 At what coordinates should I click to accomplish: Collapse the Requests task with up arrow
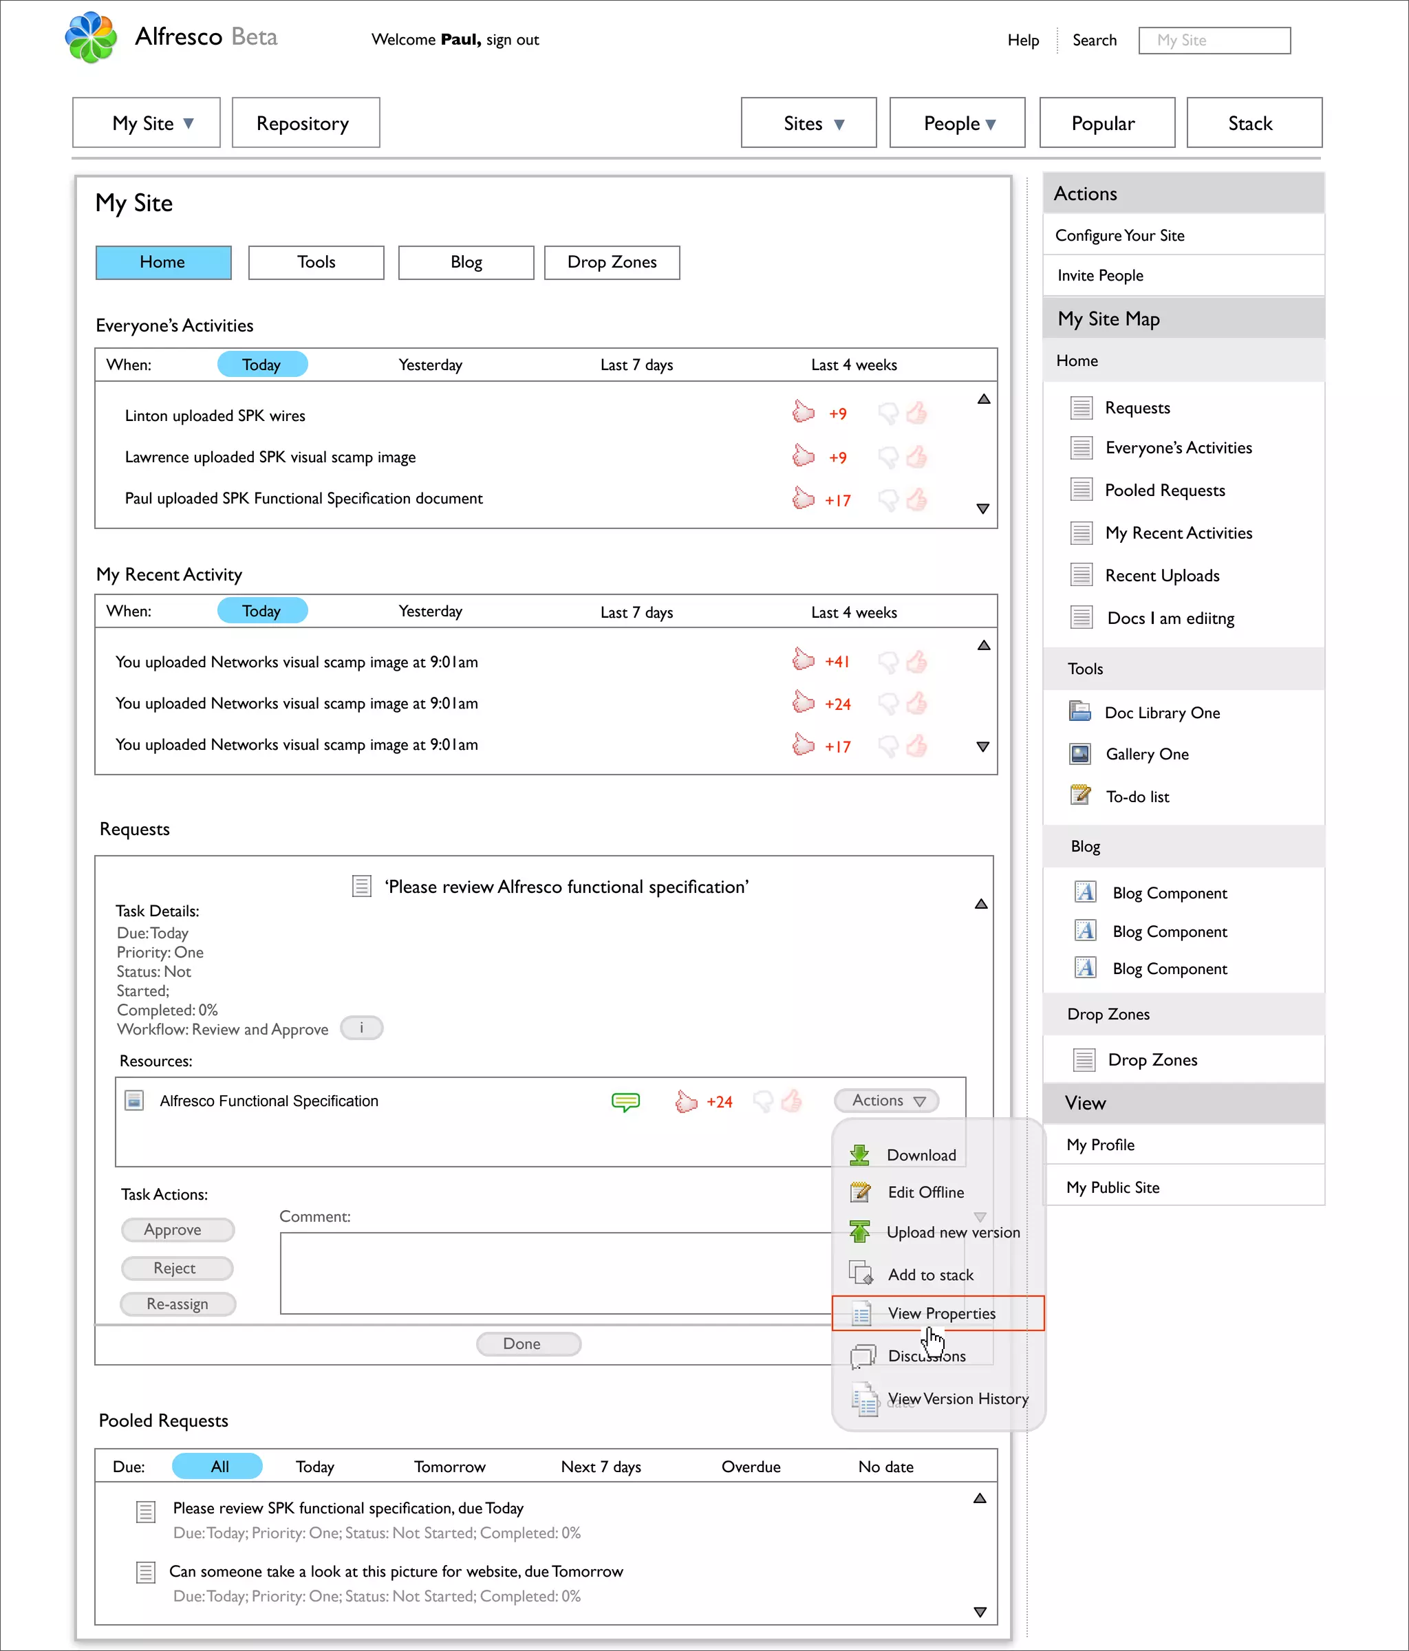click(981, 904)
